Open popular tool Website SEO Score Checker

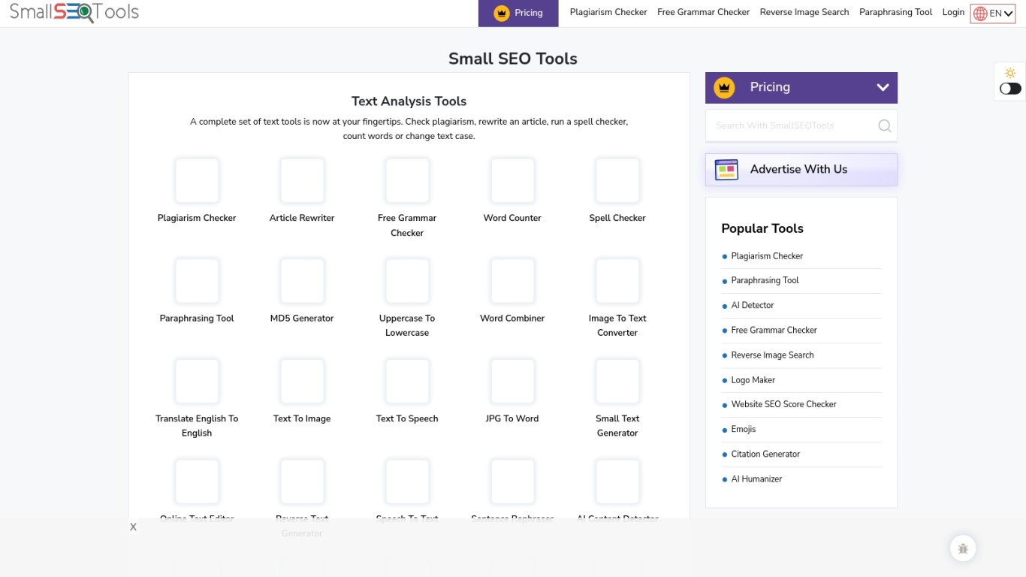pos(783,404)
